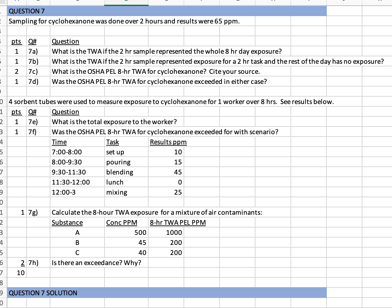
Task: Select the mixing result value 25
Action: (166, 192)
